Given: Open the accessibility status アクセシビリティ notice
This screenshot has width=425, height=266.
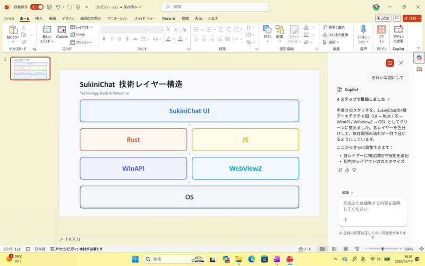Looking at the screenshot, I should coord(76,249).
